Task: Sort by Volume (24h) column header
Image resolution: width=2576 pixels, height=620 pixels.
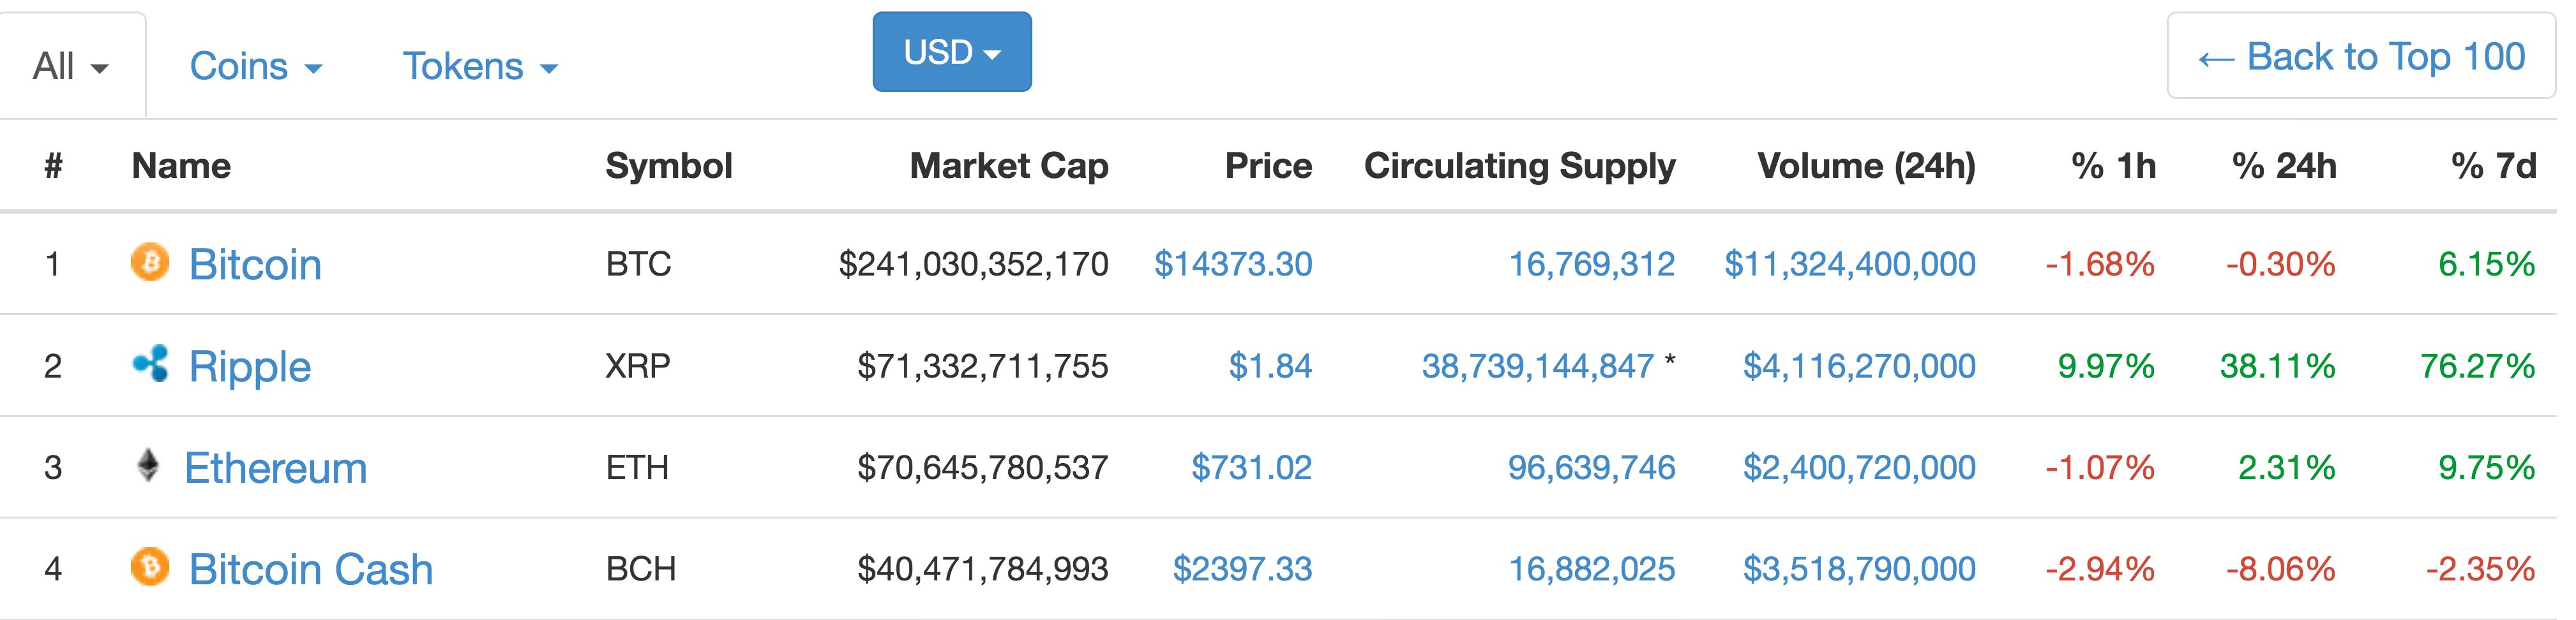Action: [x=1866, y=166]
